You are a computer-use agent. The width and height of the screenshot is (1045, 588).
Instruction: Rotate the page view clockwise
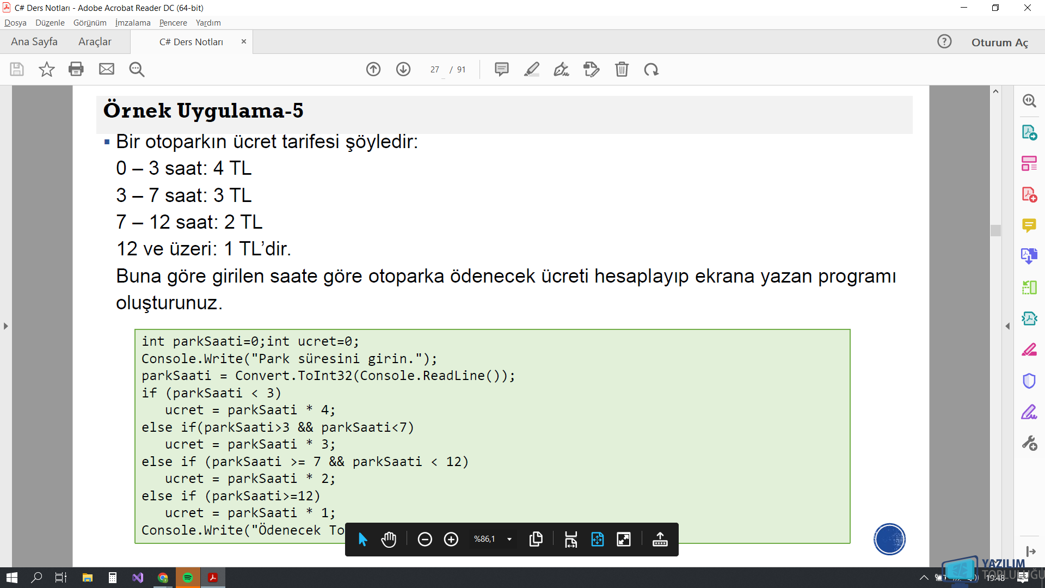(x=651, y=69)
